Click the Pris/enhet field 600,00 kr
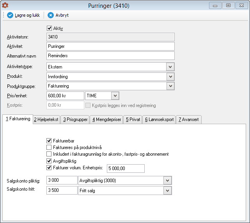 65,96
